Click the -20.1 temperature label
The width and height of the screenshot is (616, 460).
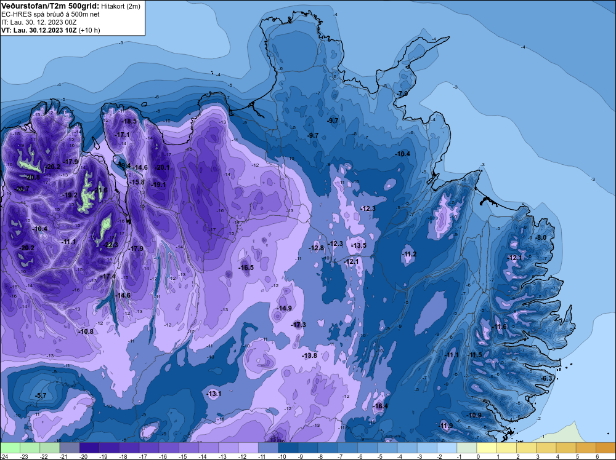pos(162,167)
